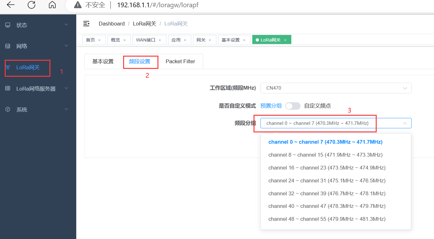Collapse the sidebar with the hamburger icon
This screenshot has width=434, height=239.
pyautogui.click(x=86, y=24)
